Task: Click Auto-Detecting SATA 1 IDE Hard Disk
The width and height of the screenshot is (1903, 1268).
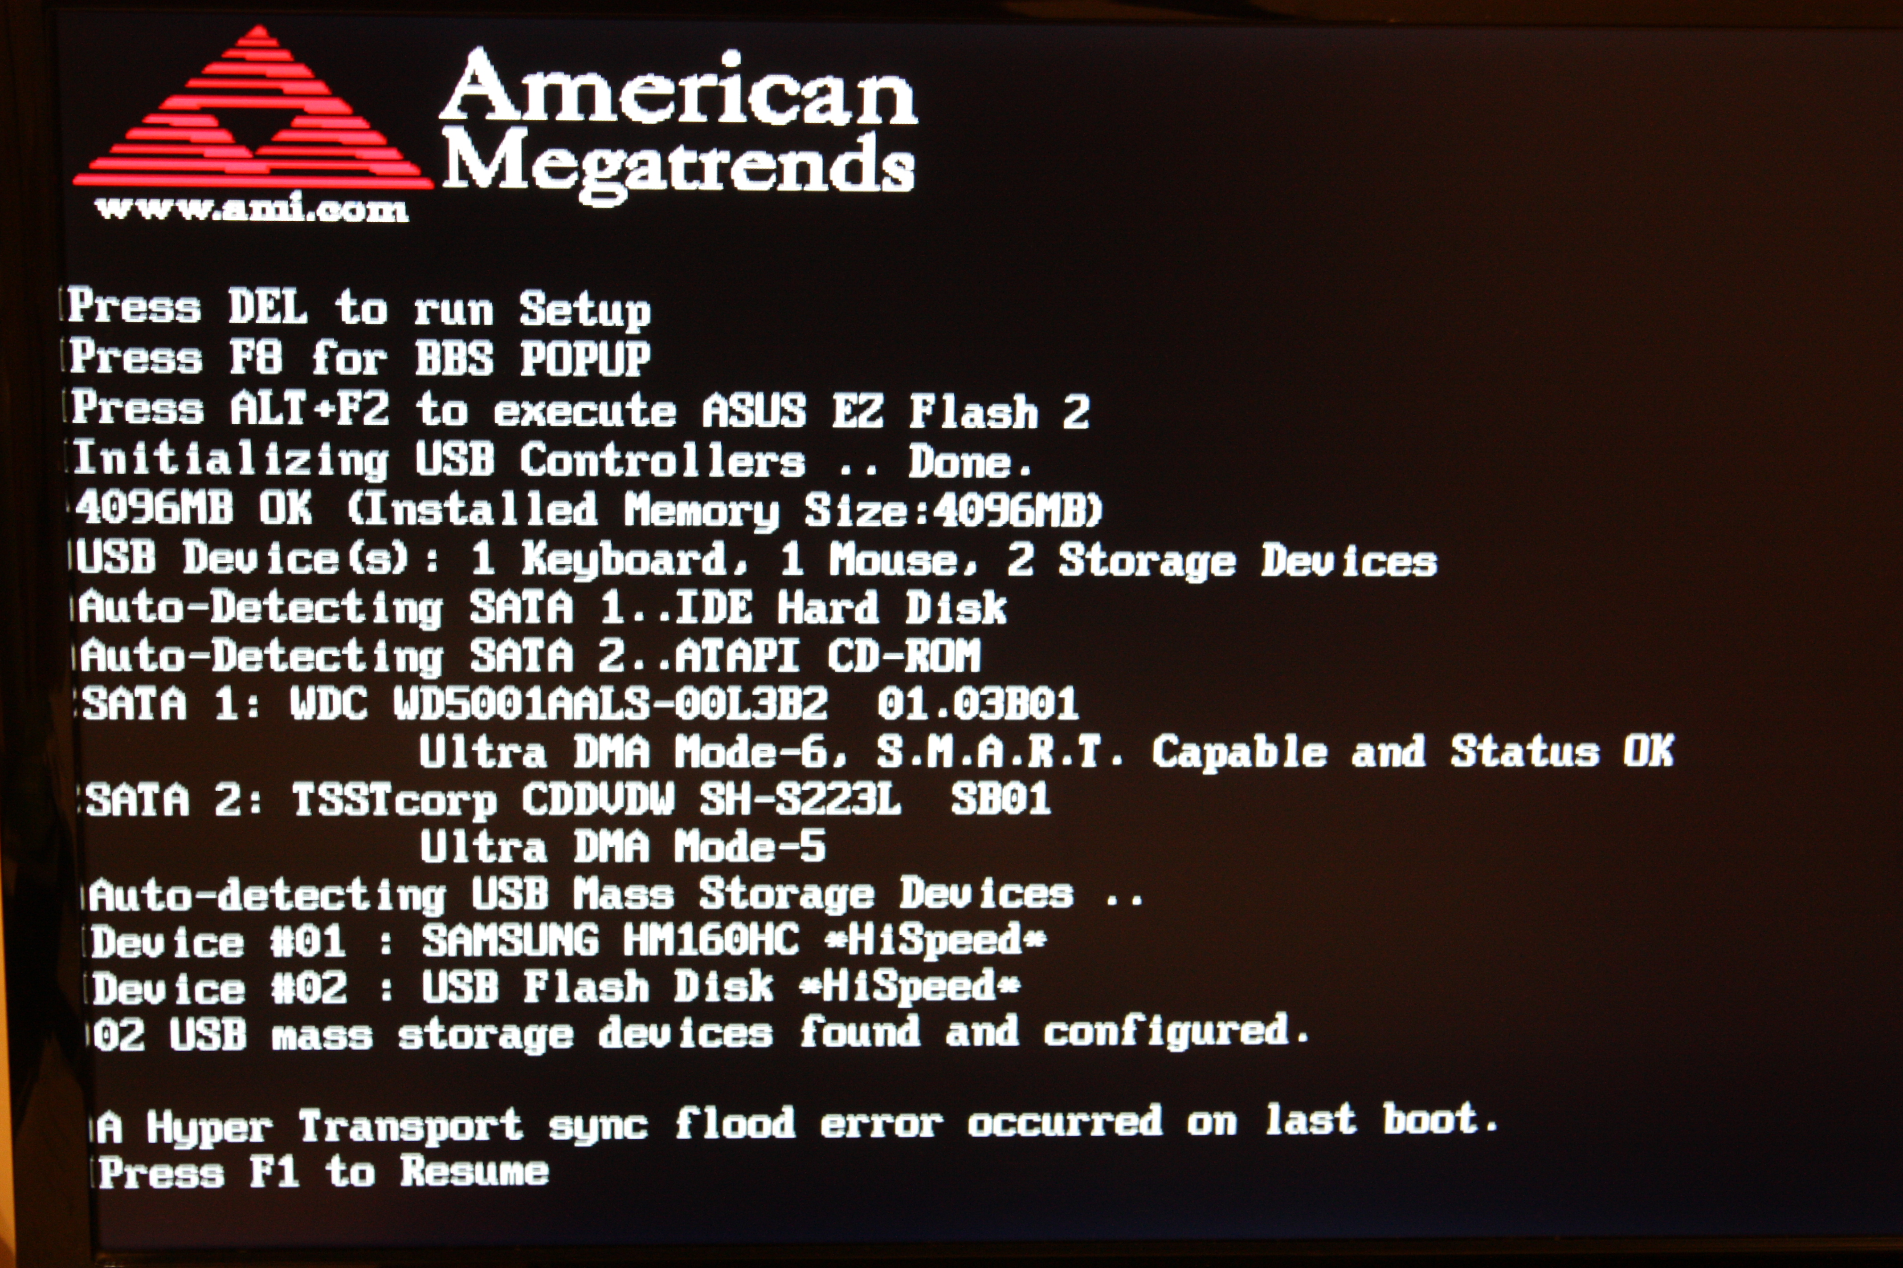Action: 542,608
